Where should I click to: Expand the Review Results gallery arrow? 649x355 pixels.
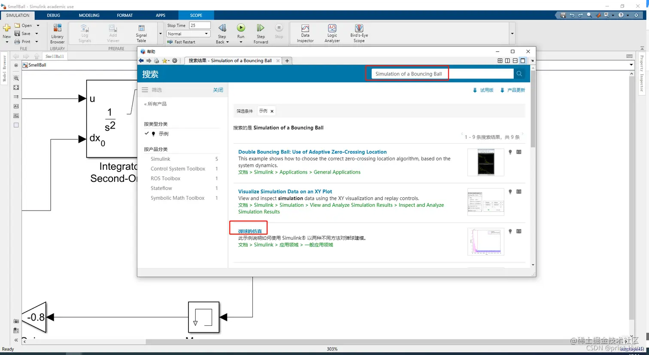tap(512, 33)
